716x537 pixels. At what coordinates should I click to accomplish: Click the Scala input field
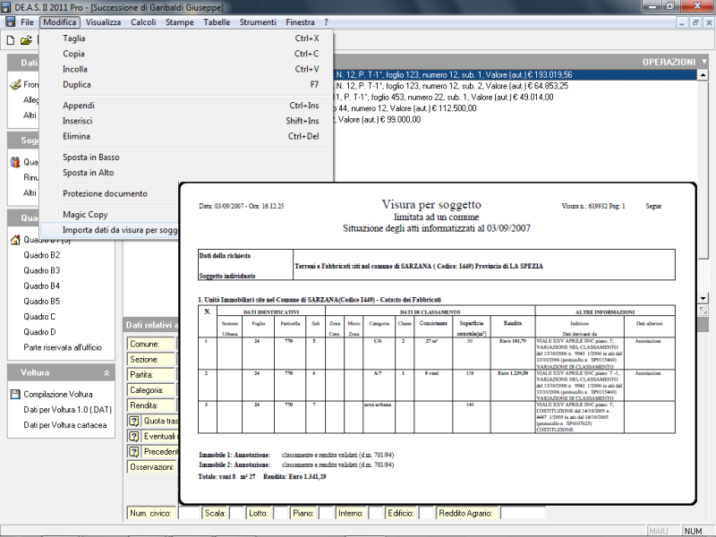click(237, 513)
